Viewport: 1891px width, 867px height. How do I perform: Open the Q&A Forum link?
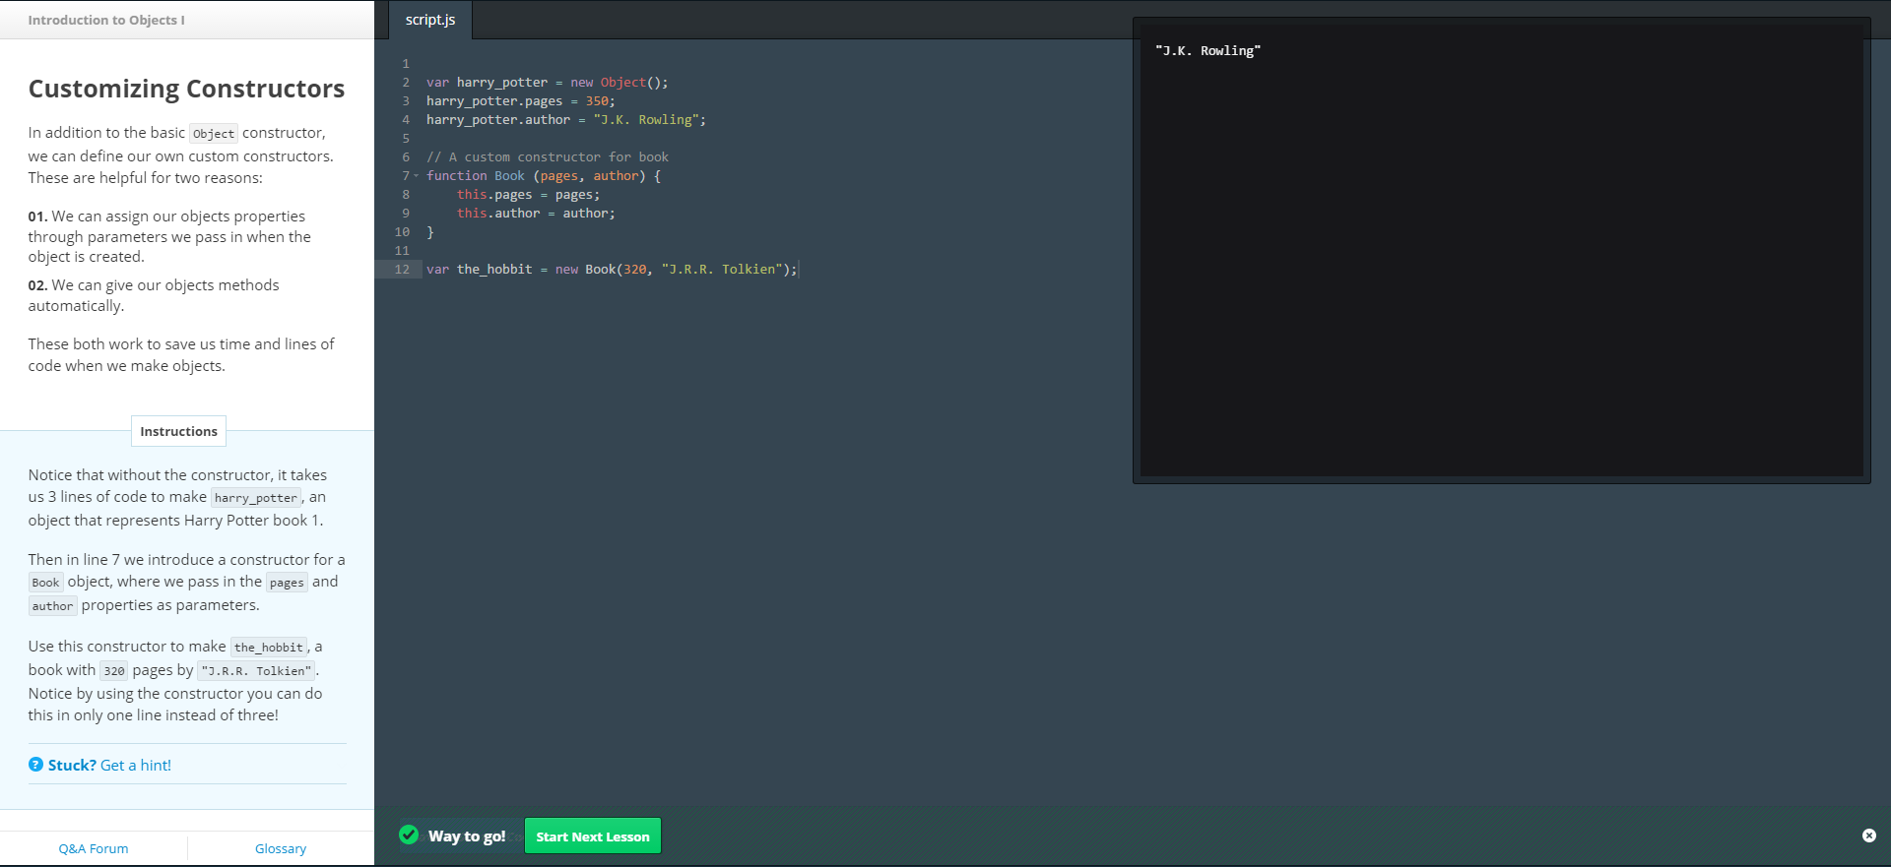point(94,848)
